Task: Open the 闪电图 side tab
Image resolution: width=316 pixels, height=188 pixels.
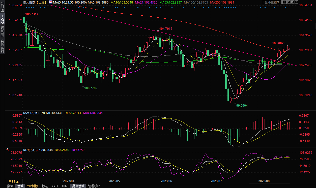Action: (x=2, y=32)
